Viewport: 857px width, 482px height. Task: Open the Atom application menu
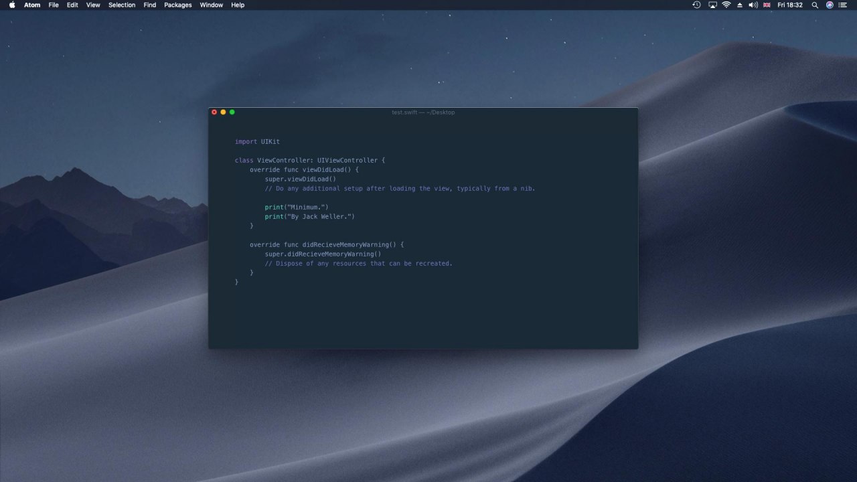click(32, 5)
